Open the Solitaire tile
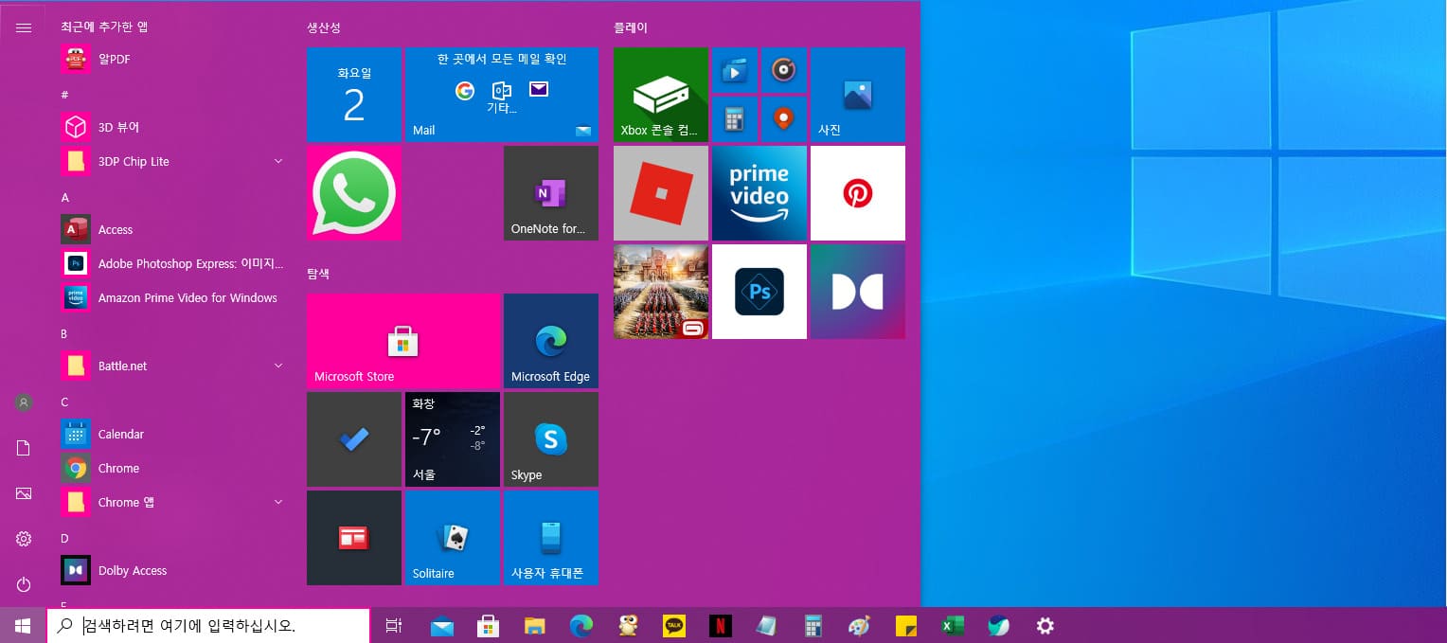This screenshot has height=643, width=1447. click(453, 537)
